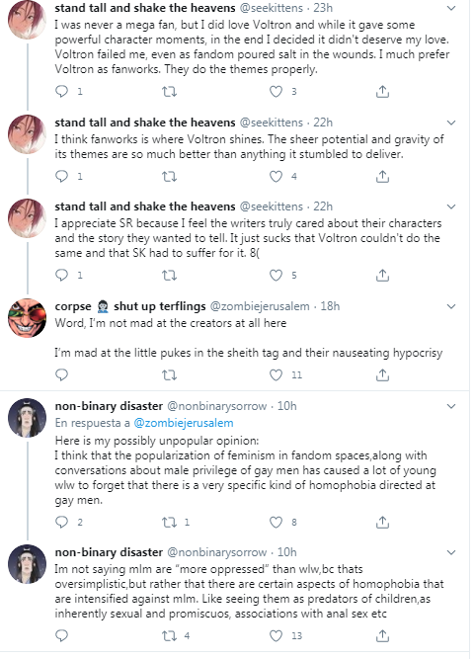Retweet the 'fanworks is where Voltron shines' tweet
Viewport: 475px width, 659px height.
169,176
